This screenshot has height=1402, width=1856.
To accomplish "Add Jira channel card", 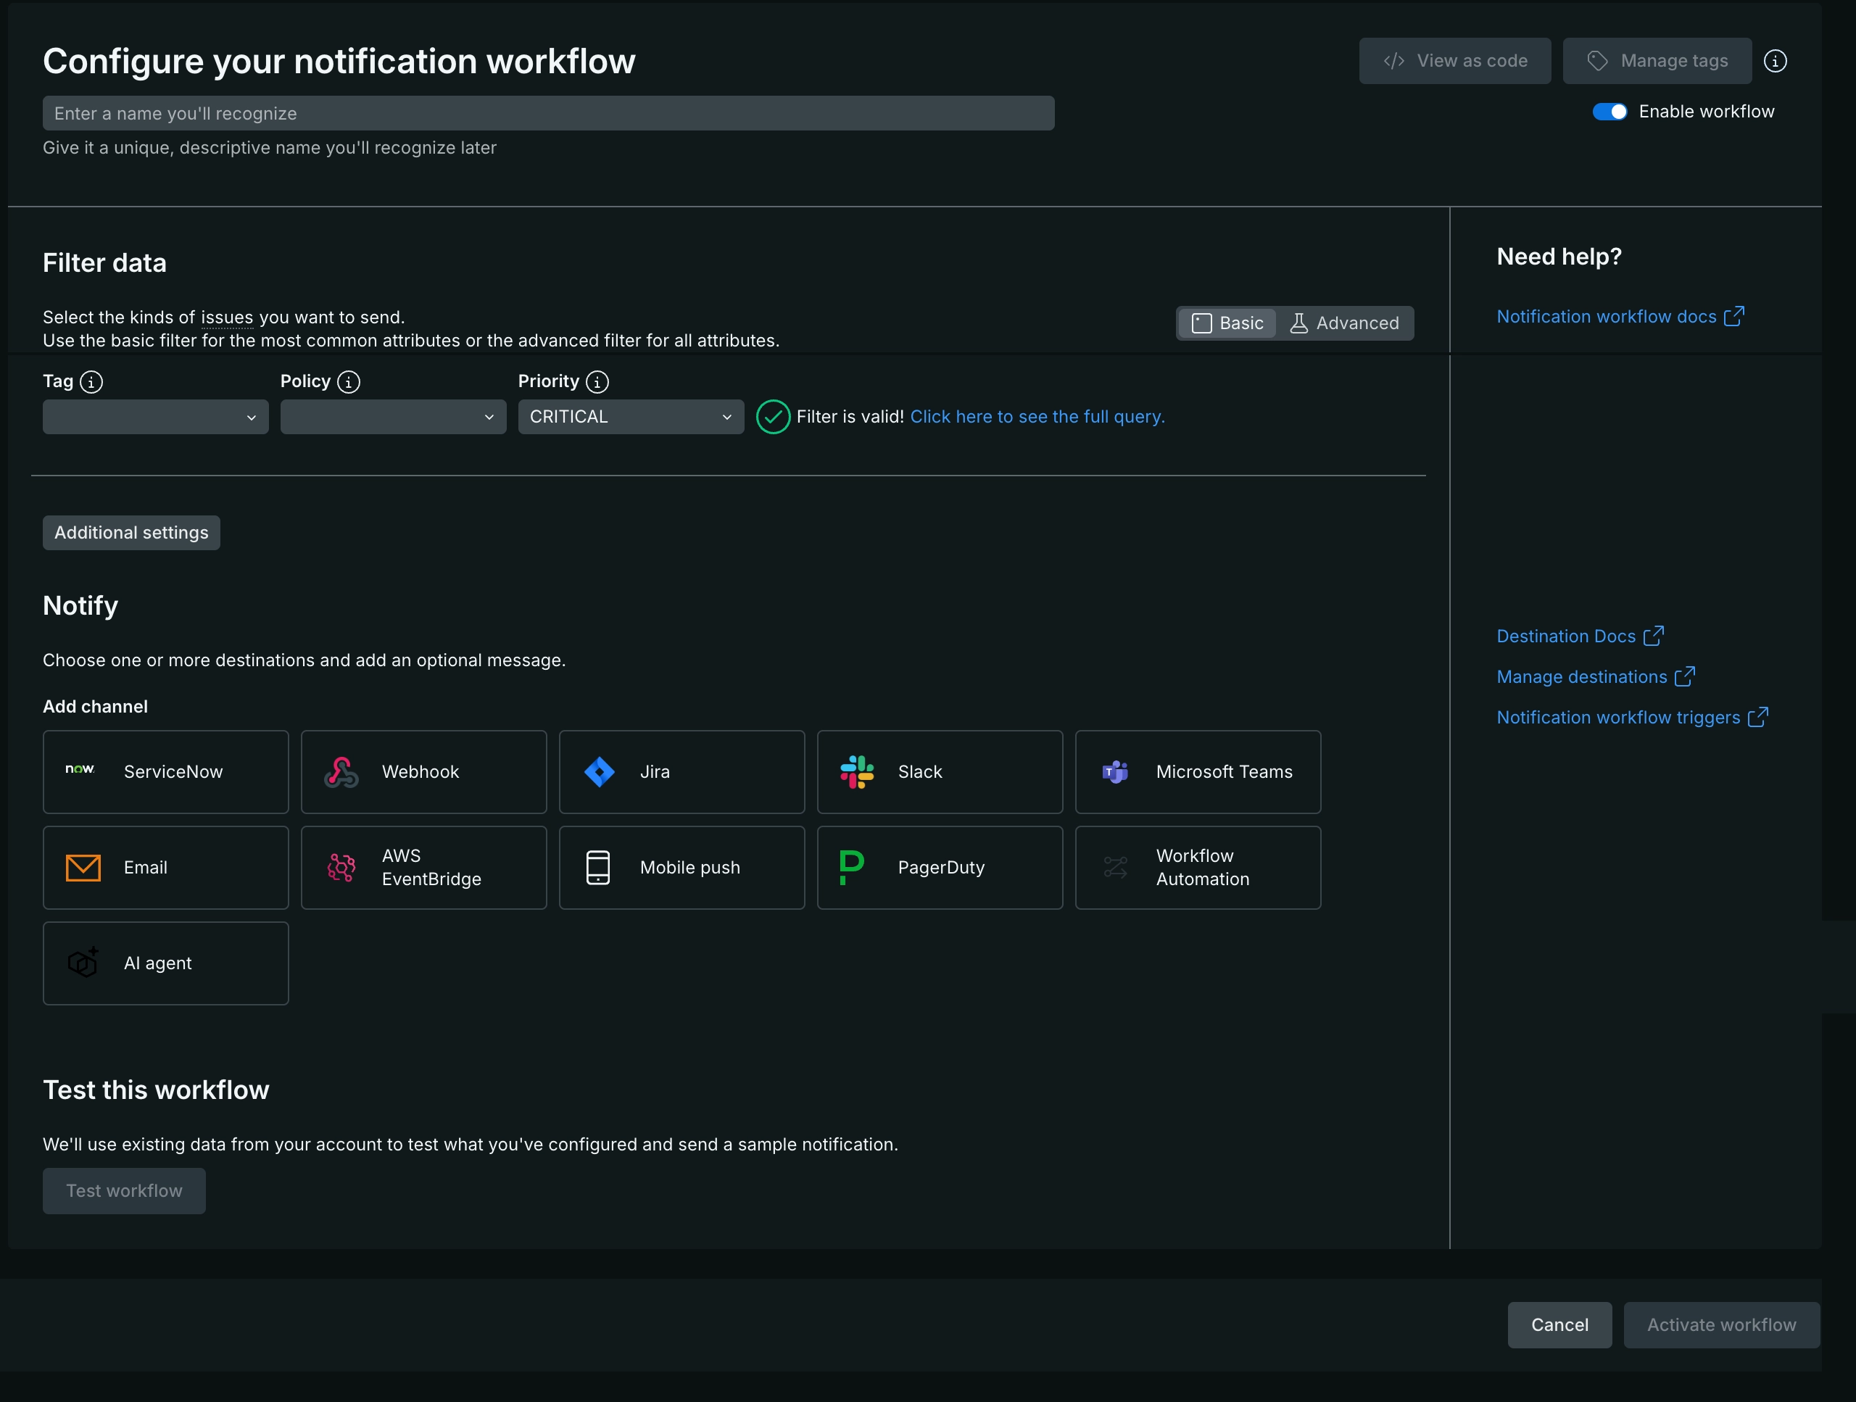I will coord(682,772).
